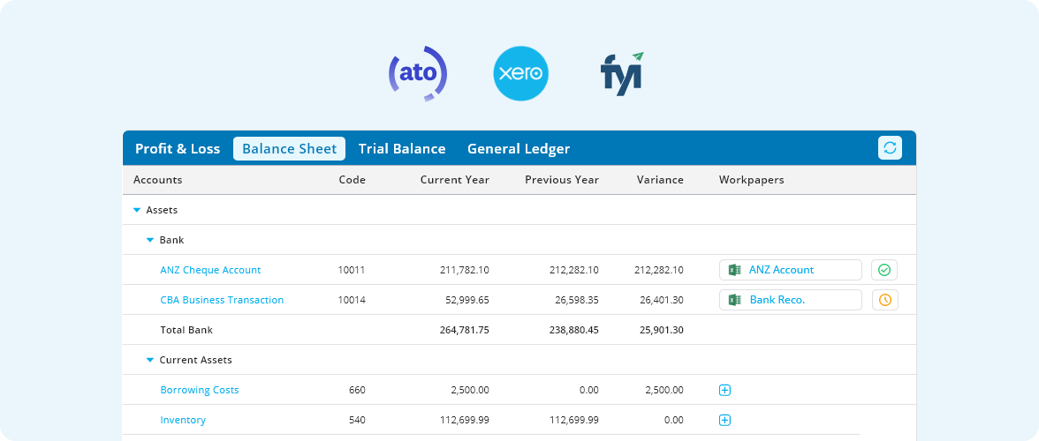The image size is (1039, 441).
Task: Click code 10014 cell
Action: pos(352,300)
